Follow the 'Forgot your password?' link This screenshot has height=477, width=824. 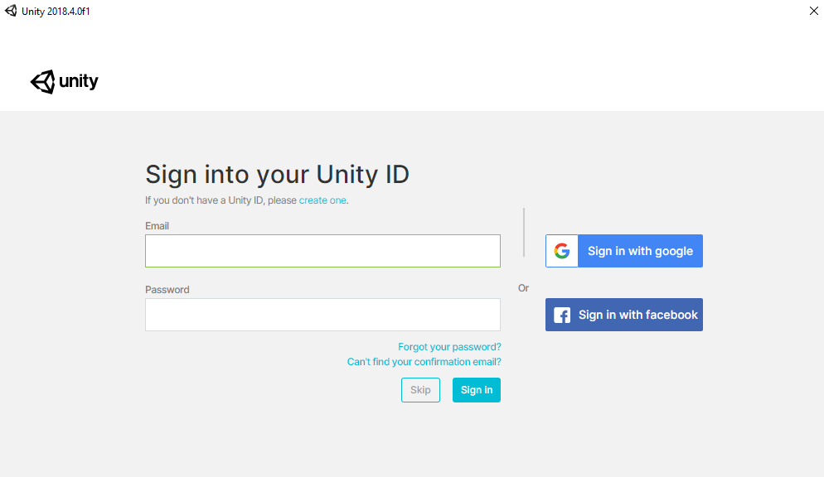[x=449, y=347]
